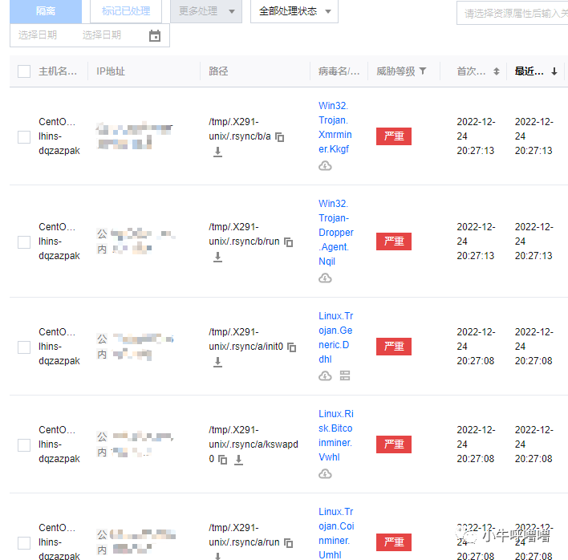Copy path of .rsync/a/kswapd0 file
This screenshot has height=560, width=568.
pyautogui.click(x=222, y=460)
